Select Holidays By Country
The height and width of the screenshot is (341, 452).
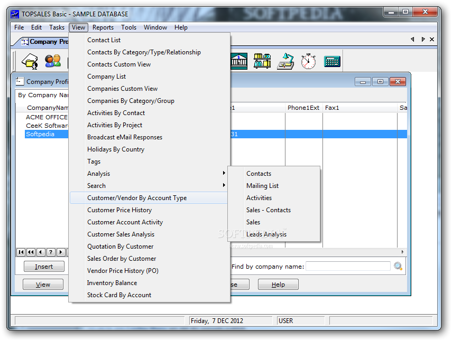tap(149, 149)
